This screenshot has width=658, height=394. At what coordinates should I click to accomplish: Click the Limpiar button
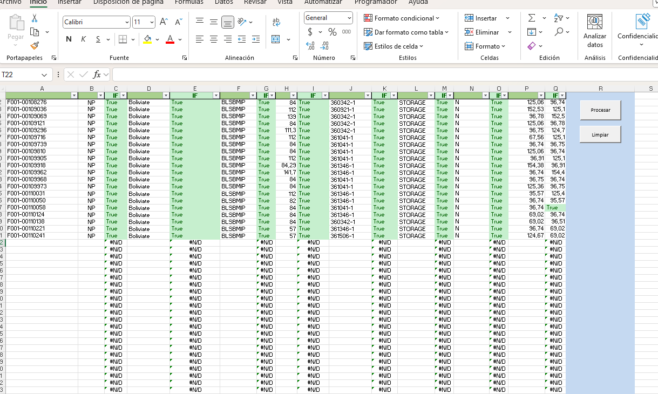[x=600, y=134]
